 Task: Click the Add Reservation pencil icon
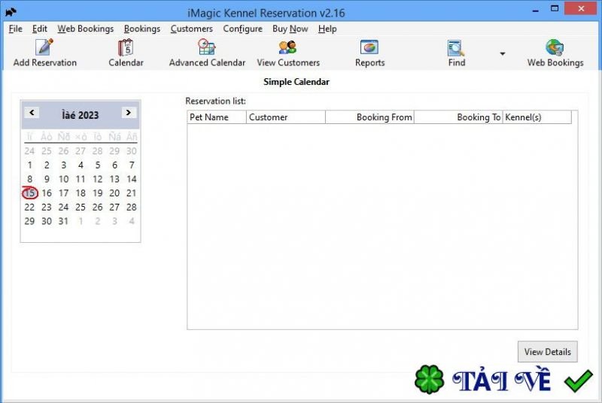[44, 47]
